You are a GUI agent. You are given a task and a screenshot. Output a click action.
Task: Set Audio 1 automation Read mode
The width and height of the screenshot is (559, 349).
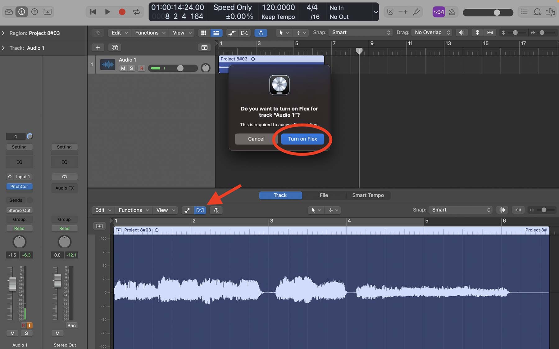tap(19, 228)
